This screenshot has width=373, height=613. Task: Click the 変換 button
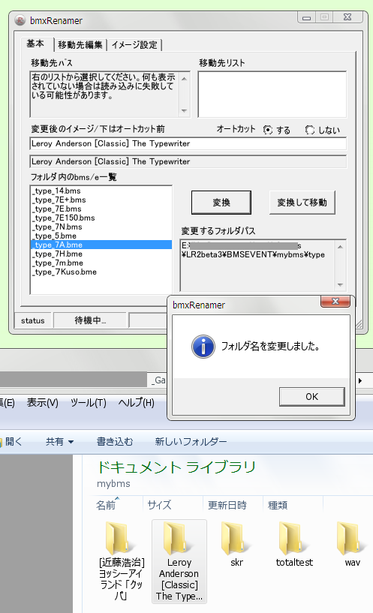tap(221, 203)
